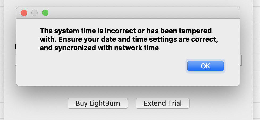Click the gap between Buy LightBurn and Extend Trial
260x120 pixels.
pos(132,103)
